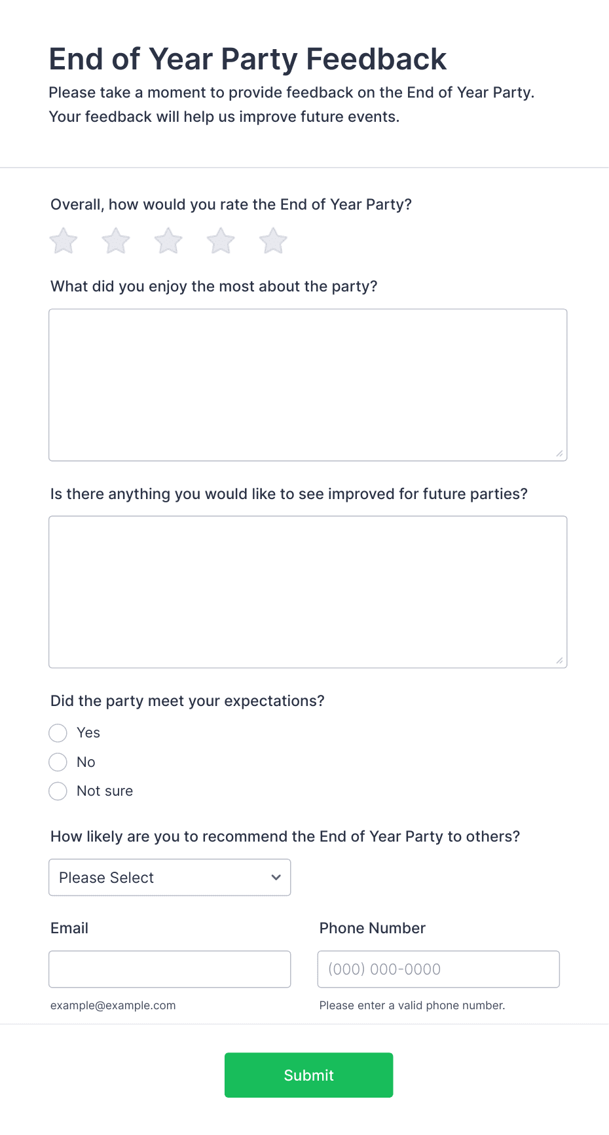Select the third star rating
The width and height of the screenshot is (609, 1135).
(168, 241)
